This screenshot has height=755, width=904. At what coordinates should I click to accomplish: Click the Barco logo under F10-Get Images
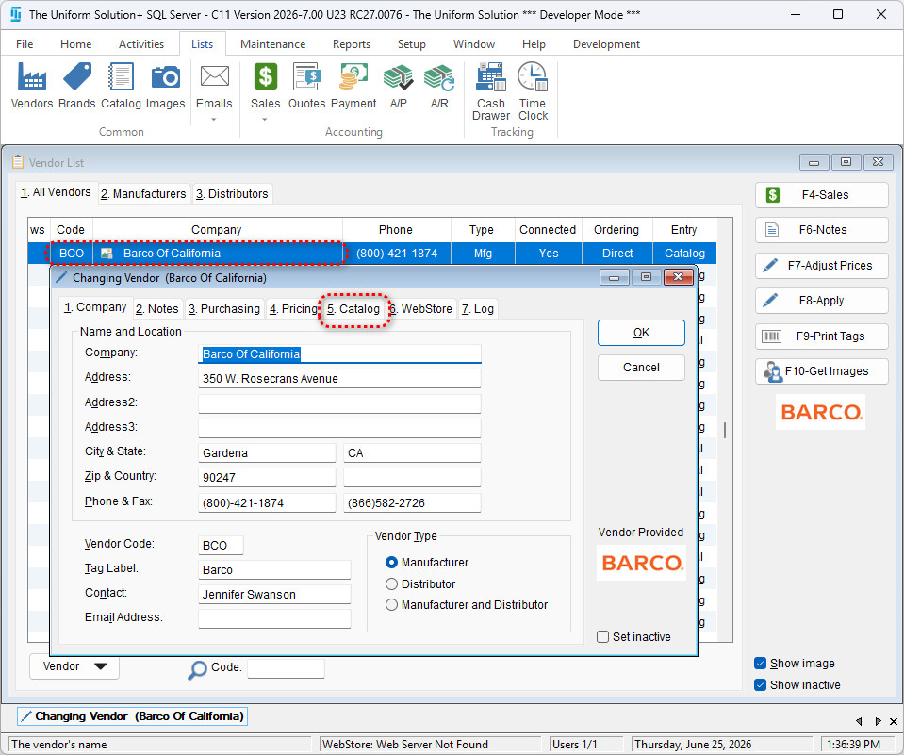pos(820,412)
